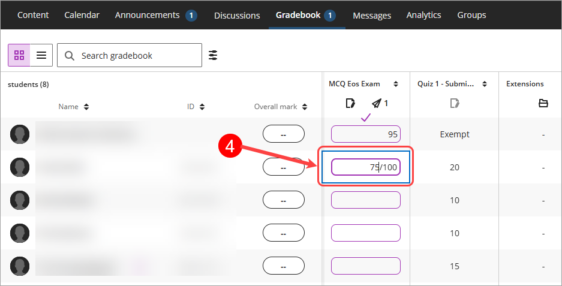Open gradebook filter settings icon
This screenshot has height=286, width=562.
pos(213,55)
